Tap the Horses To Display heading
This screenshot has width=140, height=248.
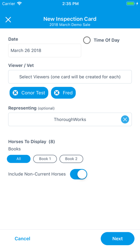click(x=31, y=141)
